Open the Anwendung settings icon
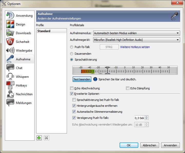Screen dimensions: 185x153 (x=10, y=15)
